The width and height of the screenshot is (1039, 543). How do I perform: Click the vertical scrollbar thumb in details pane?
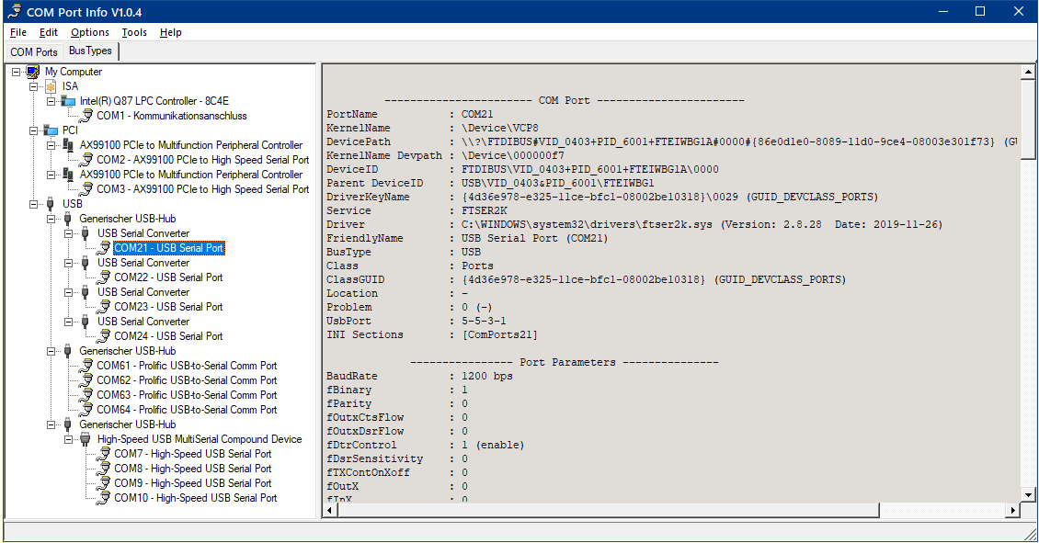coord(1028,119)
